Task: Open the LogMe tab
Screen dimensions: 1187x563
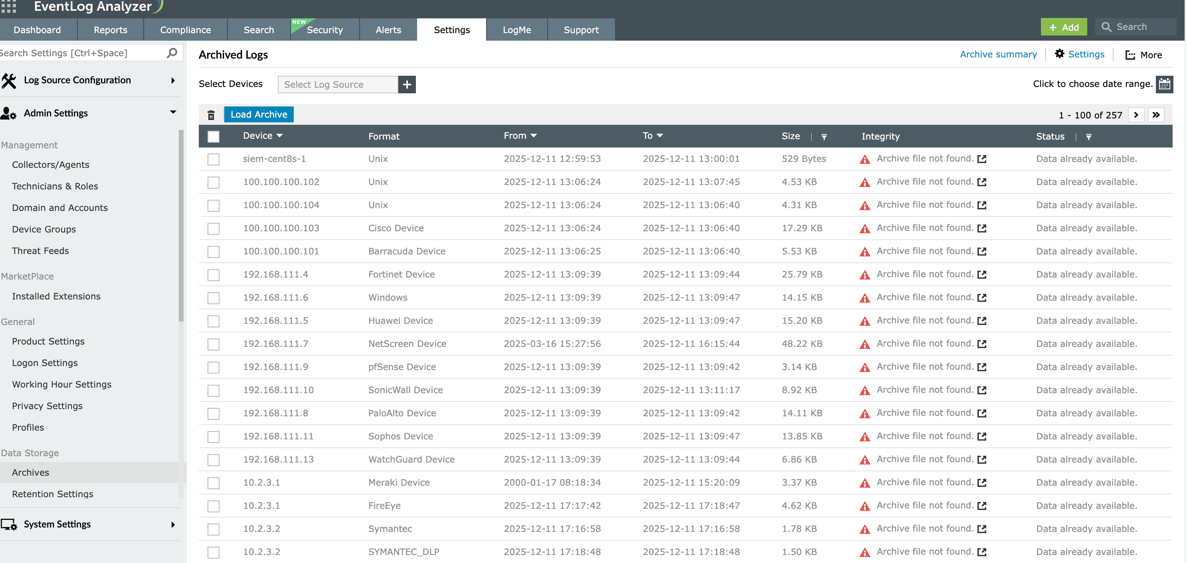Action: [516, 30]
